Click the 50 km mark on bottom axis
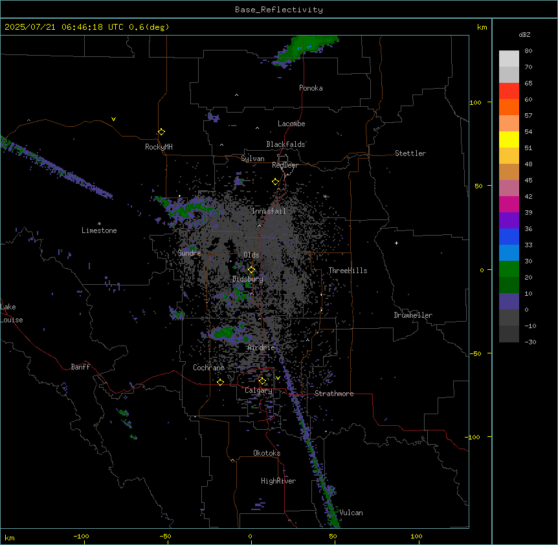Image resolution: width=558 pixels, height=545 pixels. 333,536
